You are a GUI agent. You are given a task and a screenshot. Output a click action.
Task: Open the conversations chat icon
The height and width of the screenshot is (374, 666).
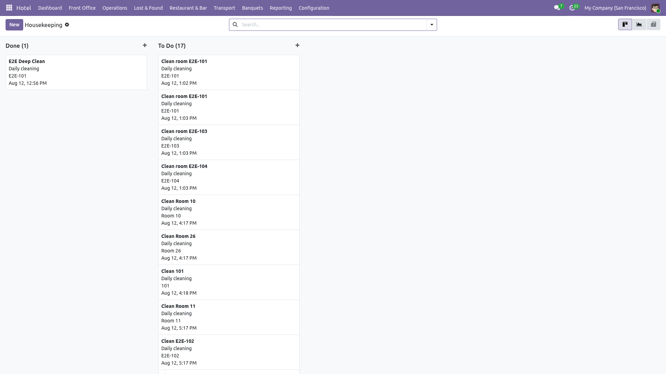click(x=557, y=8)
